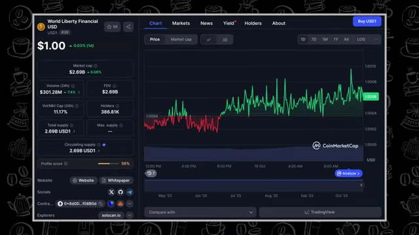
Task: Click the Analyze button
Action: pyautogui.click(x=348, y=174)
